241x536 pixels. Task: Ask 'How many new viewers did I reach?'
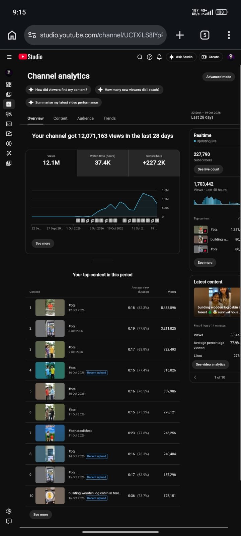tap(129, 90)
